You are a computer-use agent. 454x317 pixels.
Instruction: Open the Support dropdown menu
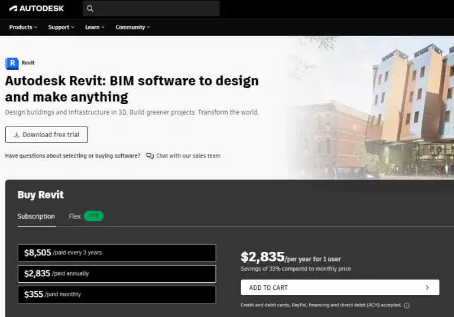point(61,27)
